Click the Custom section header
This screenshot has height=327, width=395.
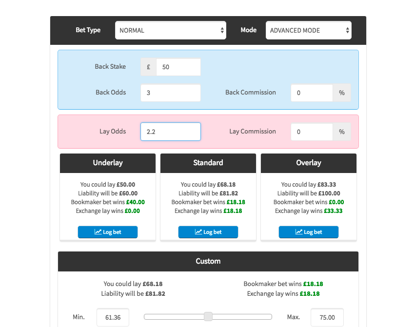(x=208, y=261)
